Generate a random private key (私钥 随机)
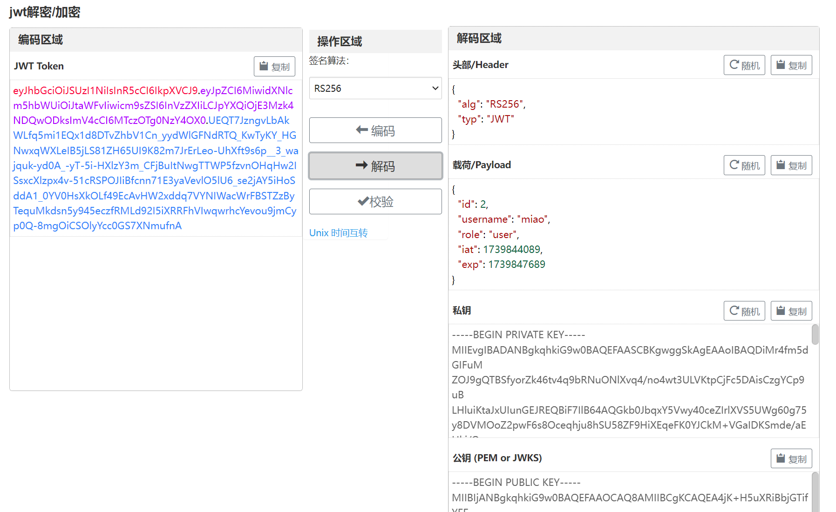The width and height of the screenshot is (836, 512). [x=744, y=311]
